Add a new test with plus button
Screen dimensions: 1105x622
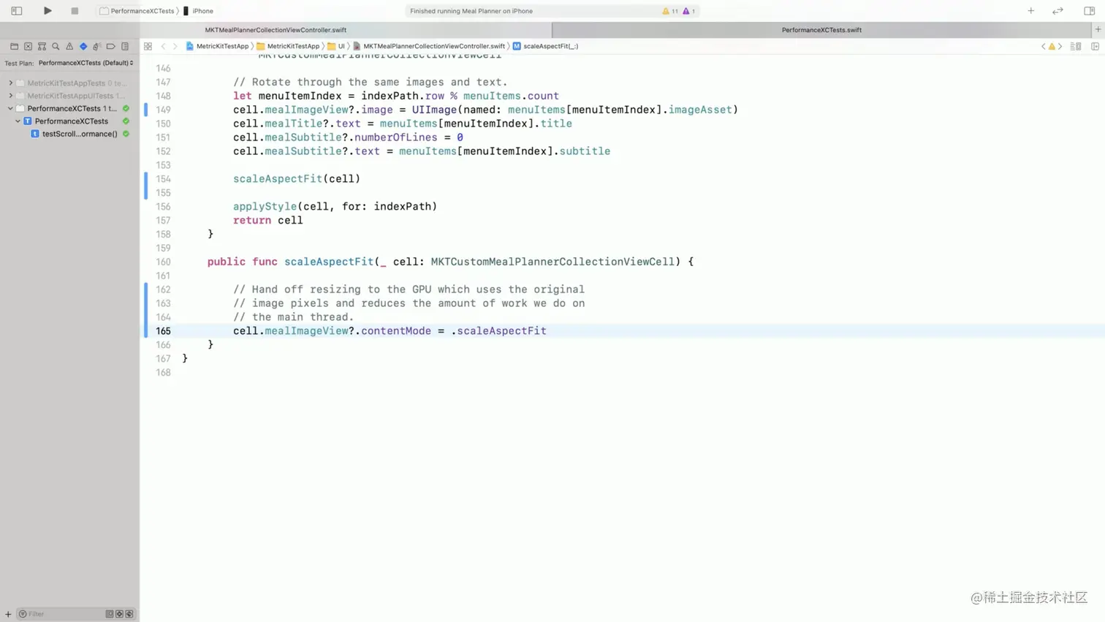click(x=8, y=614)
